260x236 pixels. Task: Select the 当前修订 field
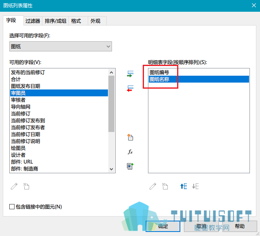point(59,113)
